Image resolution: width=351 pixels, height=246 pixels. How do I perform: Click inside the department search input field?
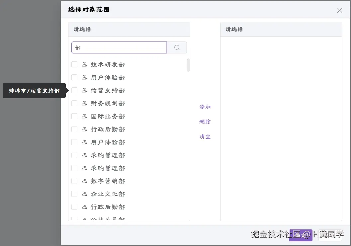point(119,47)
